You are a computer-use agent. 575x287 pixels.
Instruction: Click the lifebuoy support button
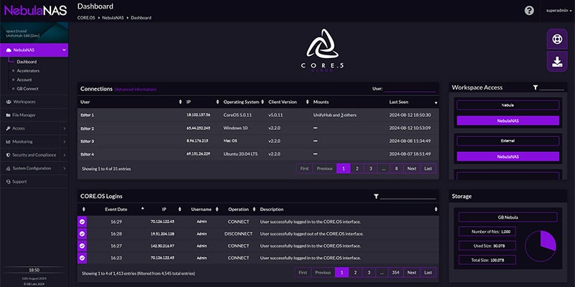[x=557, y=39]
